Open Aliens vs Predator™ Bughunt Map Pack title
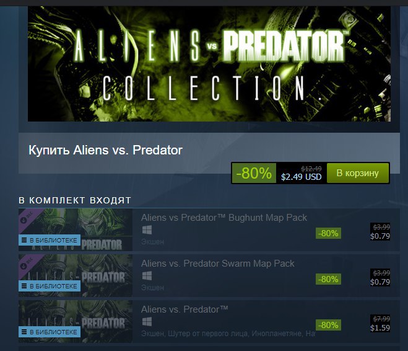This screenshot has width=408, height=351. (224, 218)
